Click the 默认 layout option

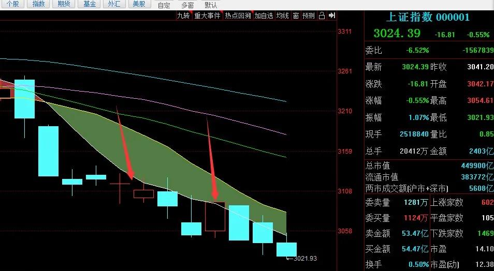(211, 5)
